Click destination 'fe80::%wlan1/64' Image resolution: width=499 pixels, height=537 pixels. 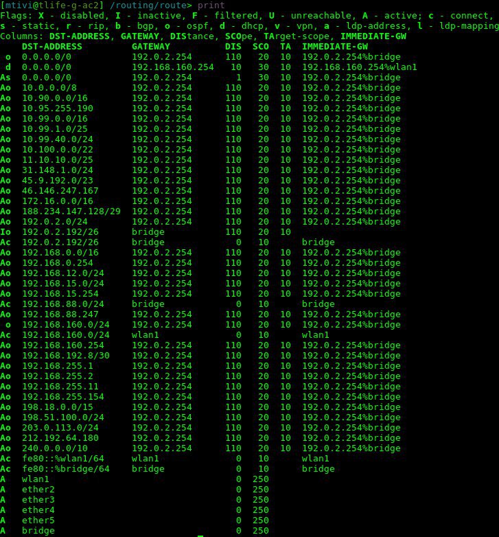click(63, 458)
